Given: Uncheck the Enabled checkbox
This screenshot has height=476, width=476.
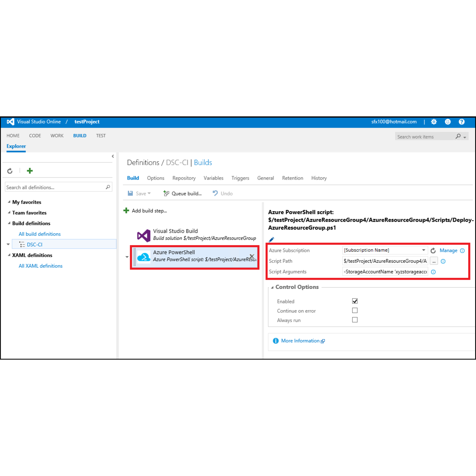Looking at the screenshot, I should tap(355, 301).
